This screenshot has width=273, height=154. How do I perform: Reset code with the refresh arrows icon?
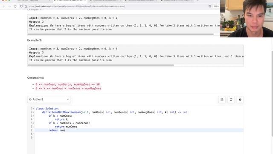231,100
